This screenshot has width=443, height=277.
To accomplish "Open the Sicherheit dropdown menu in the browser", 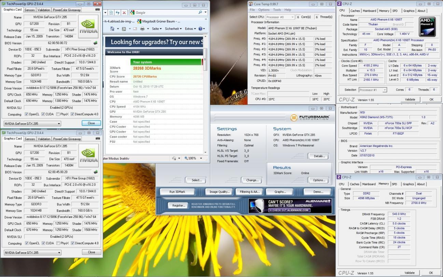I will (x=173, y=29).
